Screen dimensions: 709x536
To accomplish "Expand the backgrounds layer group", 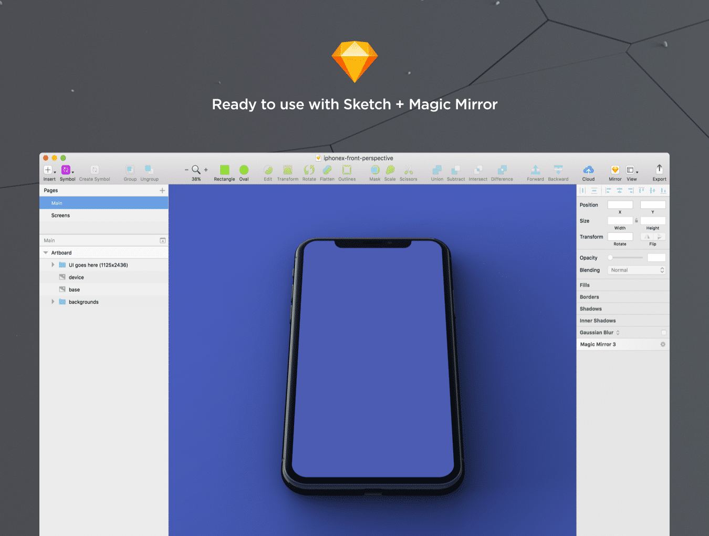I will [53, 302].
